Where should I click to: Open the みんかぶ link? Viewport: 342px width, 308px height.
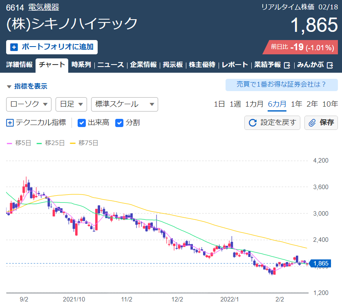click(311, 65)
